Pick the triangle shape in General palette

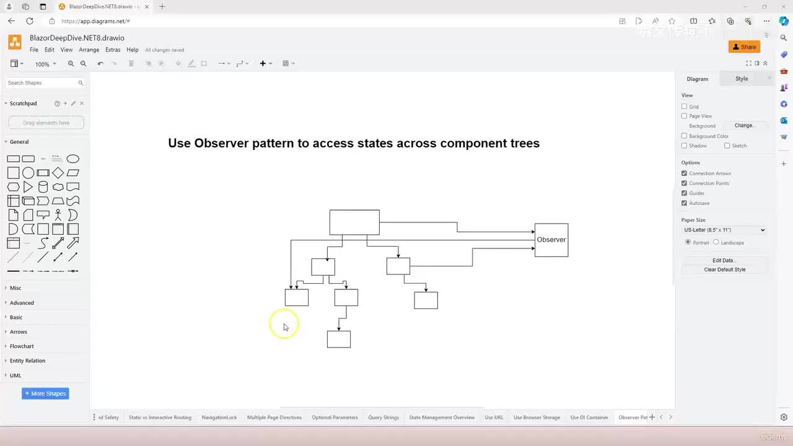28,187
